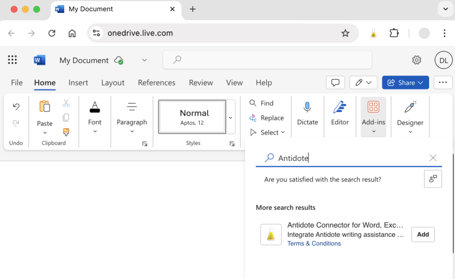Add the Antidote Connector add-in
455x279 pixels.
[x=422, y=235]
